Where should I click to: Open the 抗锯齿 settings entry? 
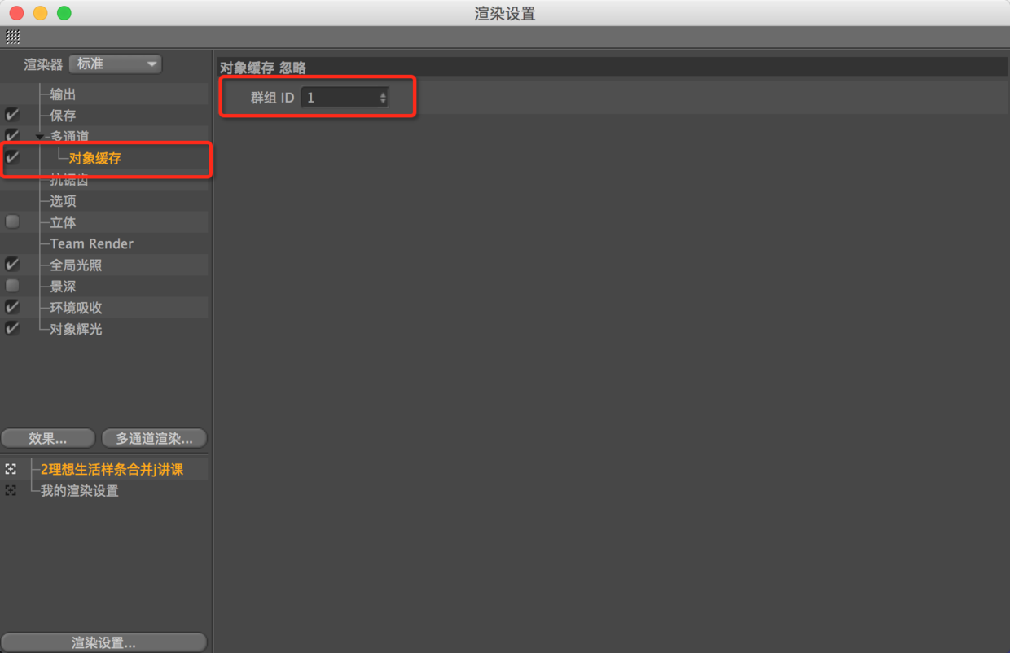pyautogui.click(x=69, y=180)
